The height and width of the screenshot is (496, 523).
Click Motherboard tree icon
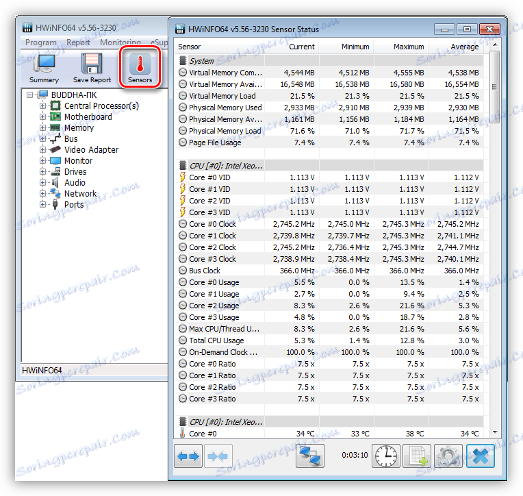click(55, 117)
